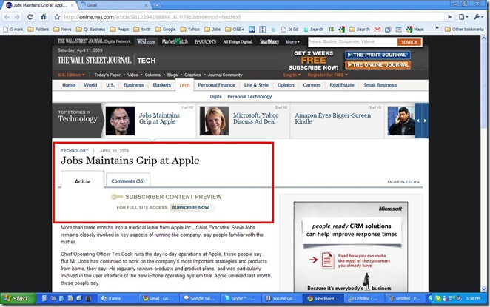This screenshot has height=307, width=490.
Task: Open the Other bookmarks folder
Action: [464, 30]
